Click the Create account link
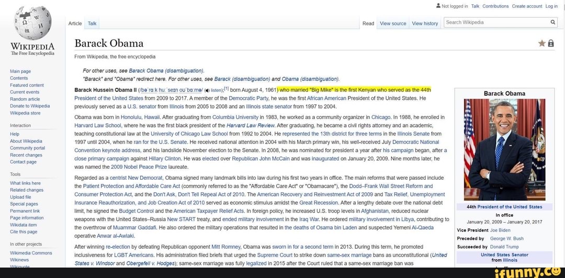Image resolution: width=565 pixels, height=278 pixels. (x=527, y=6)
